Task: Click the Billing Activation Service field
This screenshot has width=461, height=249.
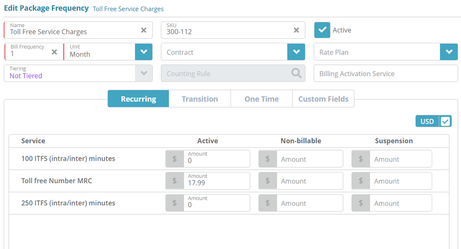Action: coord(385,73)
